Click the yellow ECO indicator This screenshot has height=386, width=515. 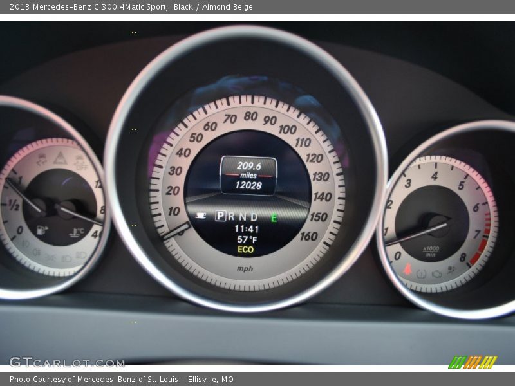coord(246,250)
